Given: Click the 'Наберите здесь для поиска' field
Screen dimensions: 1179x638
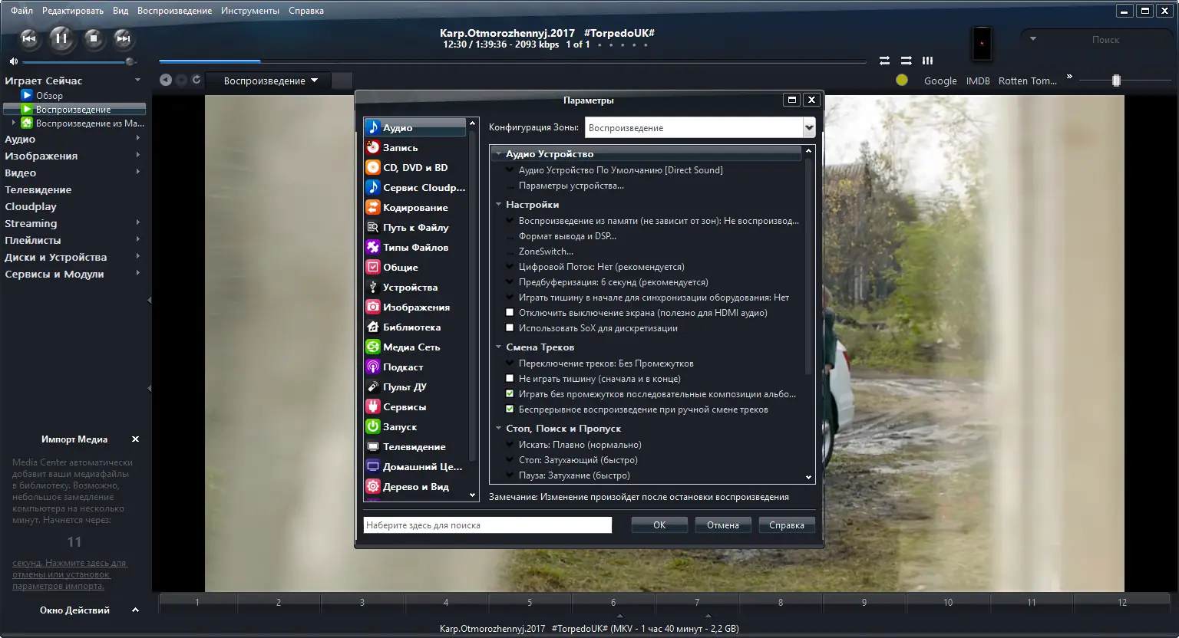Looking at the screenshot, I should click(487, 525).
